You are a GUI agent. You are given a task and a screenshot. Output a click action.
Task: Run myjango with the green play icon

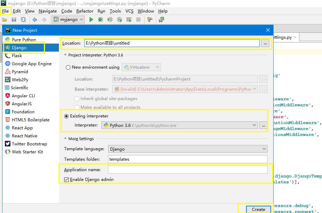coord(91,20)
